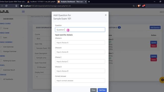Click the Input word for choice's heading
Screen dimensions: 164x92
64,35
